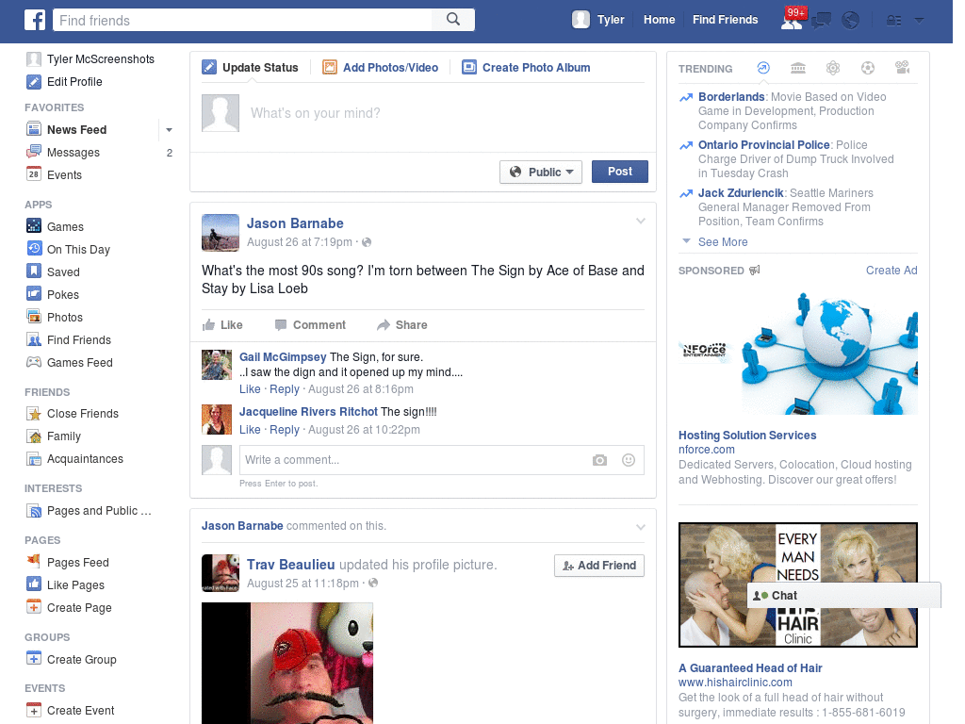This screenshot has width=965, height=724.
Task: Click the search magnifier icon
Action: click(453, 20)
